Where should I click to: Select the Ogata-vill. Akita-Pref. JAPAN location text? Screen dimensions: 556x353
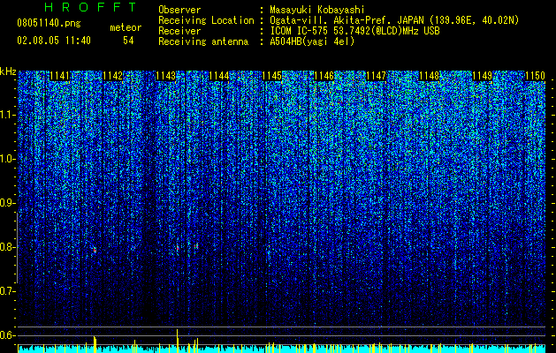[394, 20]
